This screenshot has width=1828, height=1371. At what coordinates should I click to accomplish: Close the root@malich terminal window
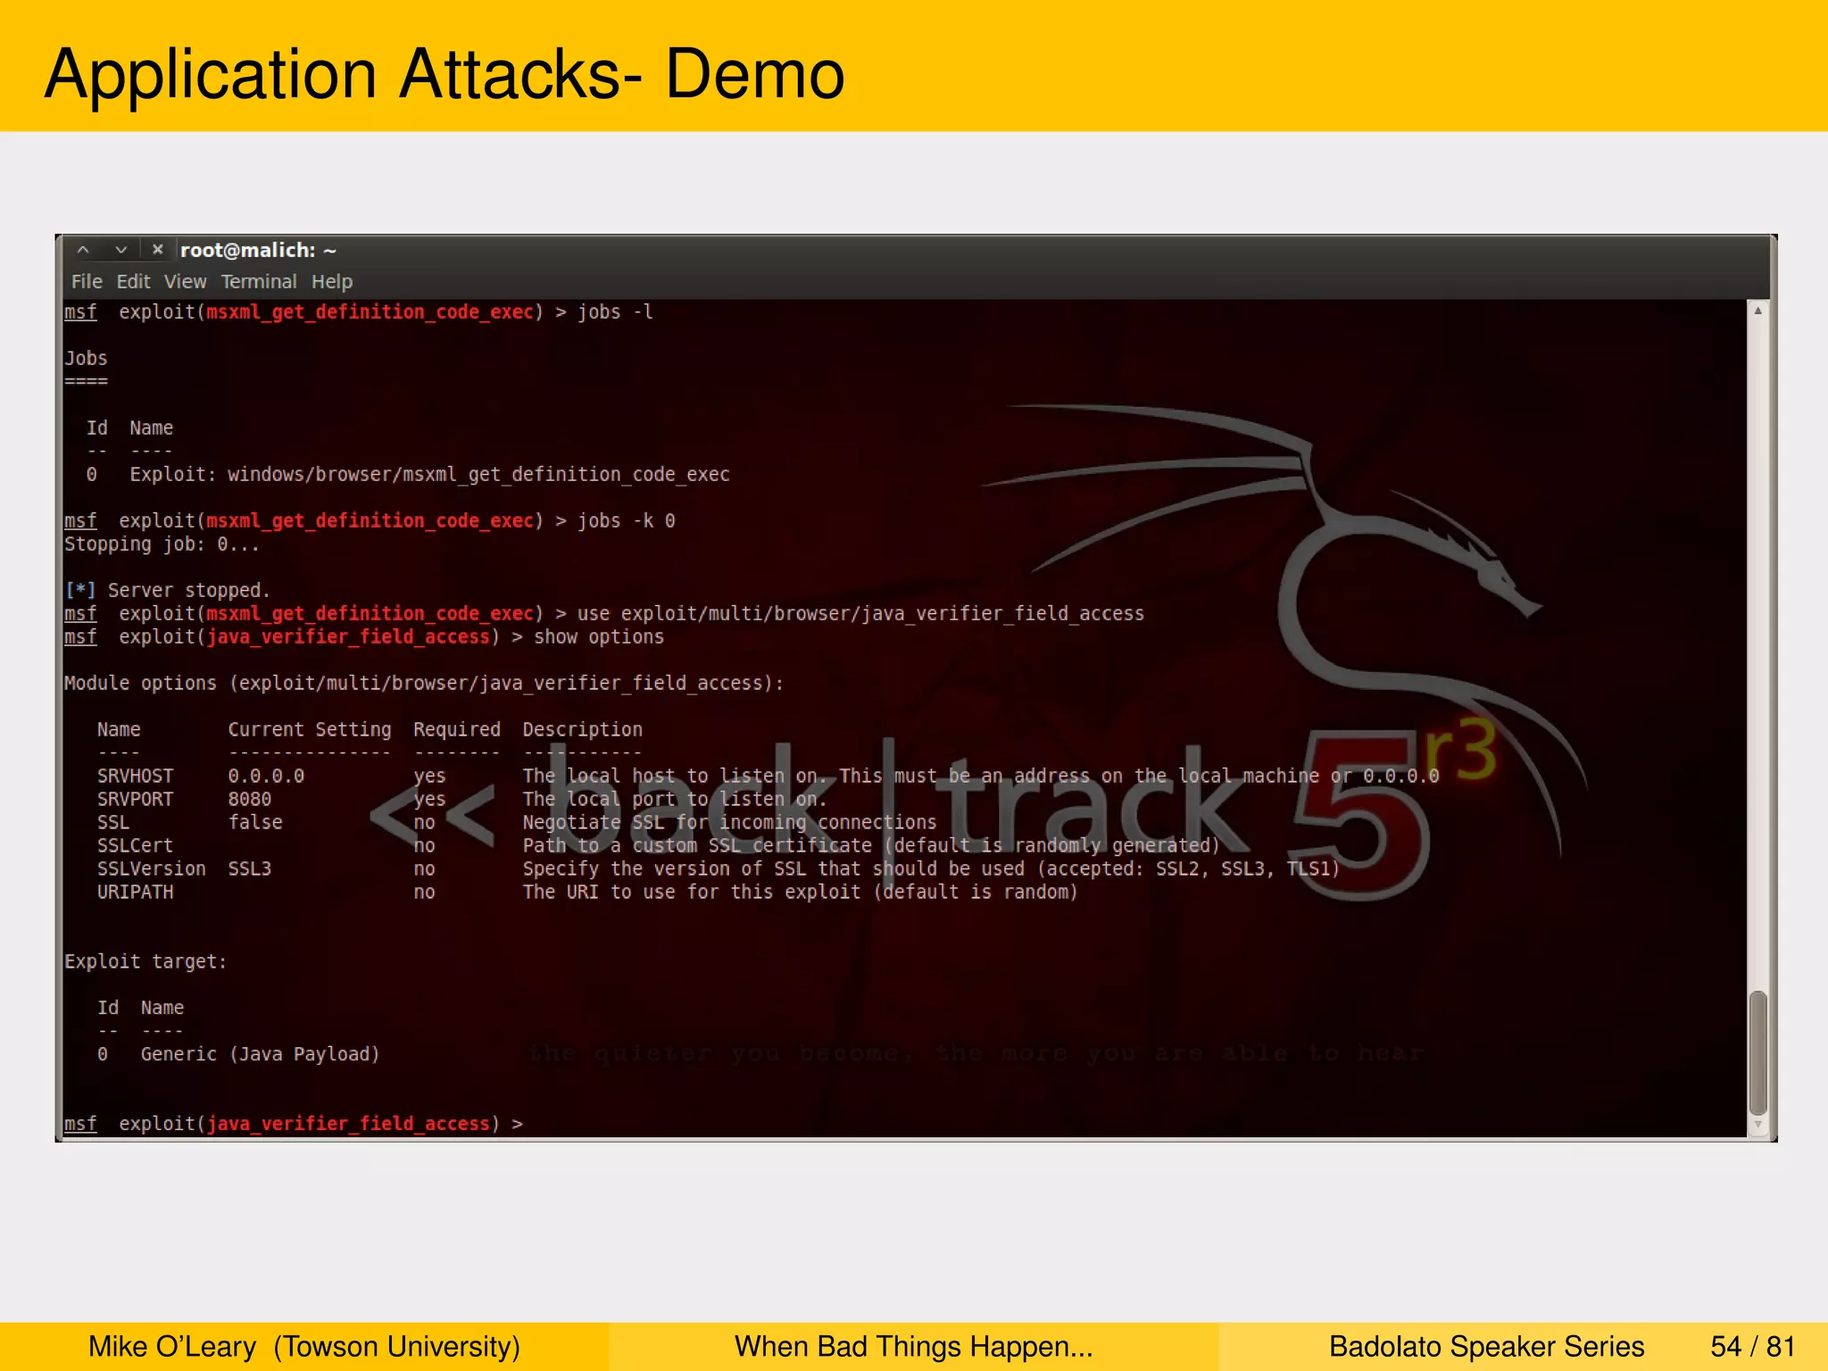(x=158, y=250)
